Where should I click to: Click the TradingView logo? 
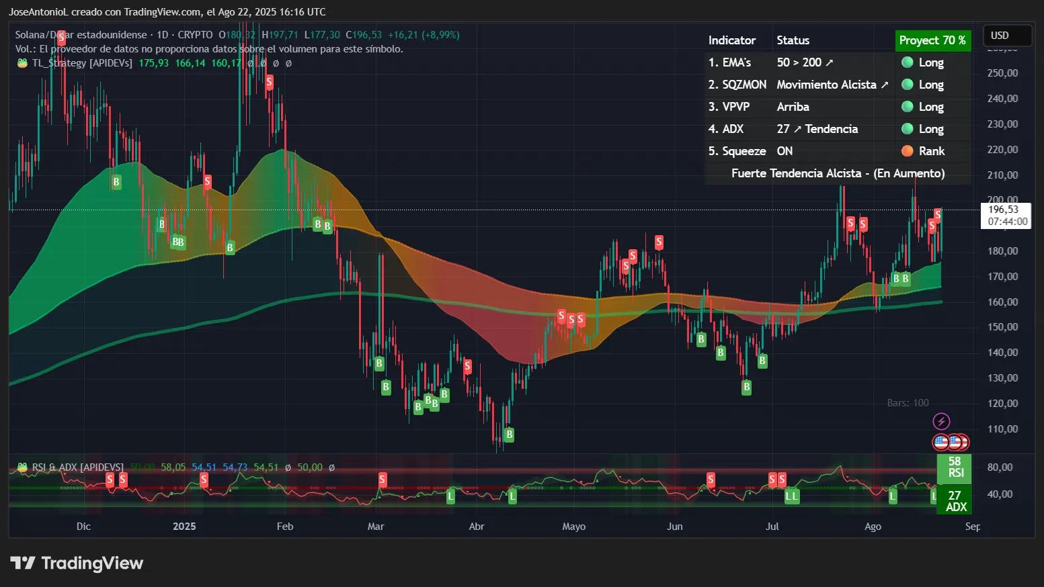pyautogui.click(x=75, y=563)
